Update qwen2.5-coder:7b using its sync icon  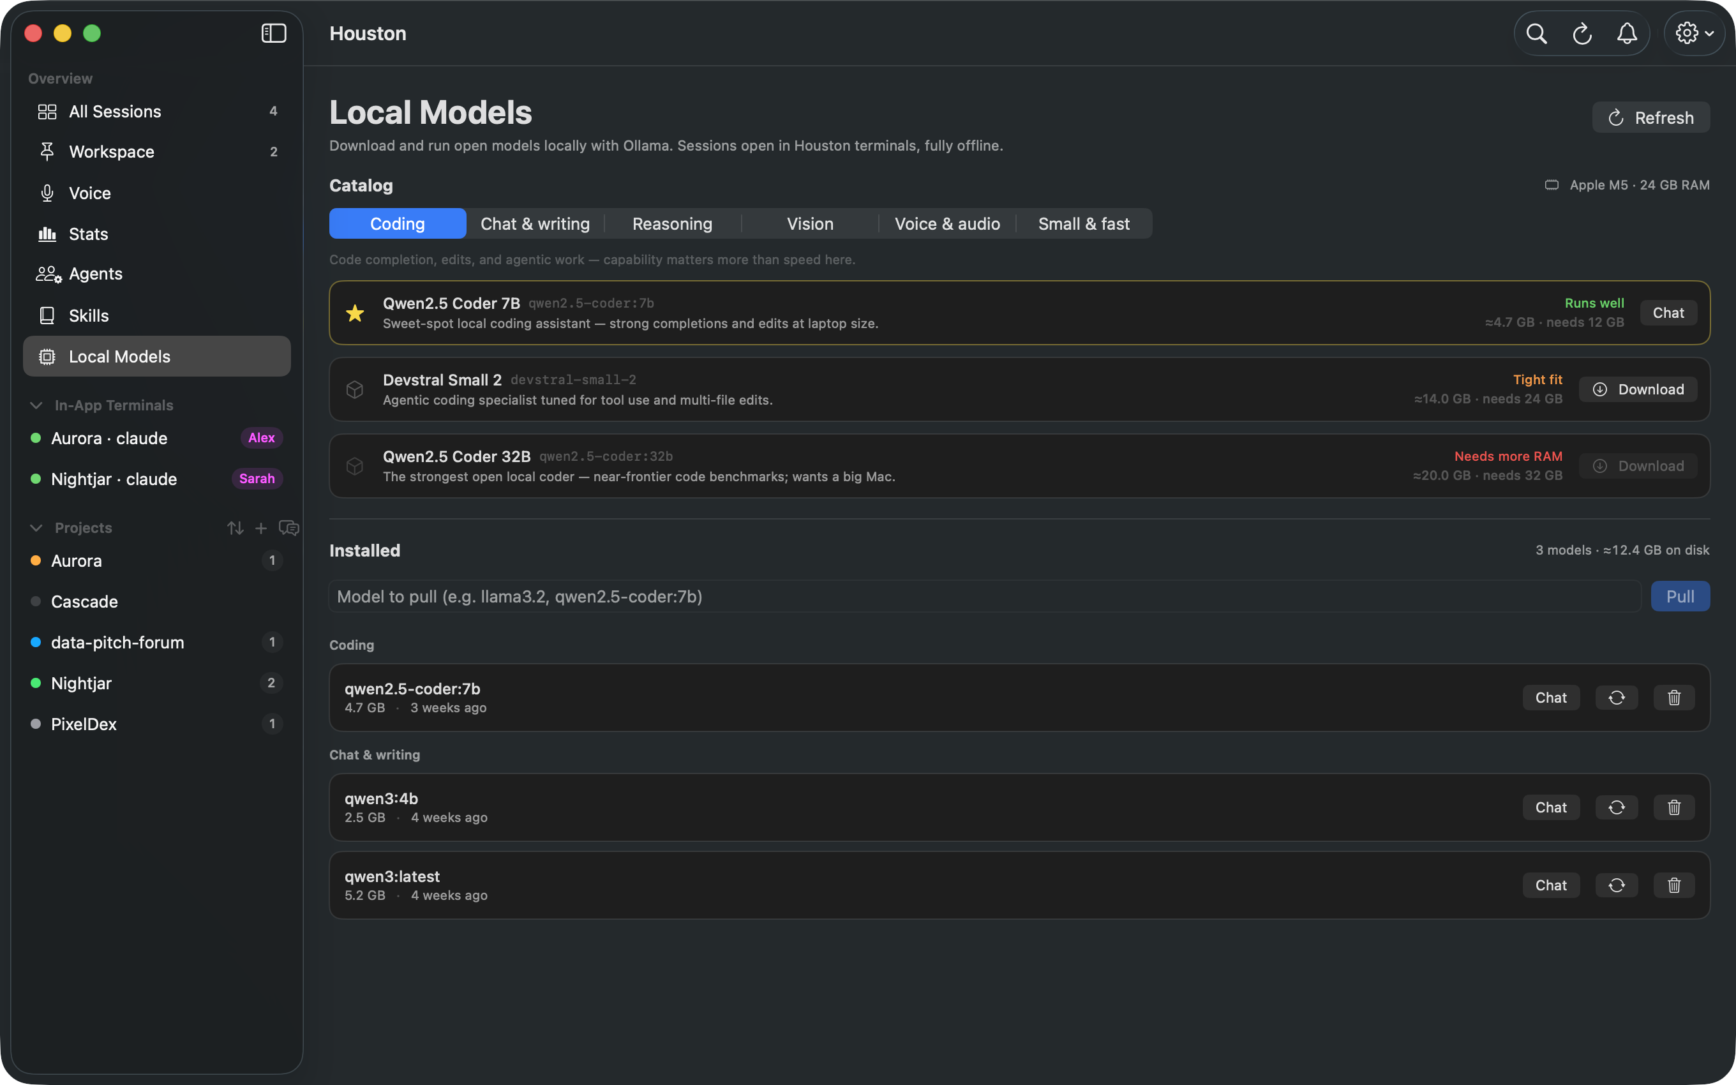point(1616,698)
